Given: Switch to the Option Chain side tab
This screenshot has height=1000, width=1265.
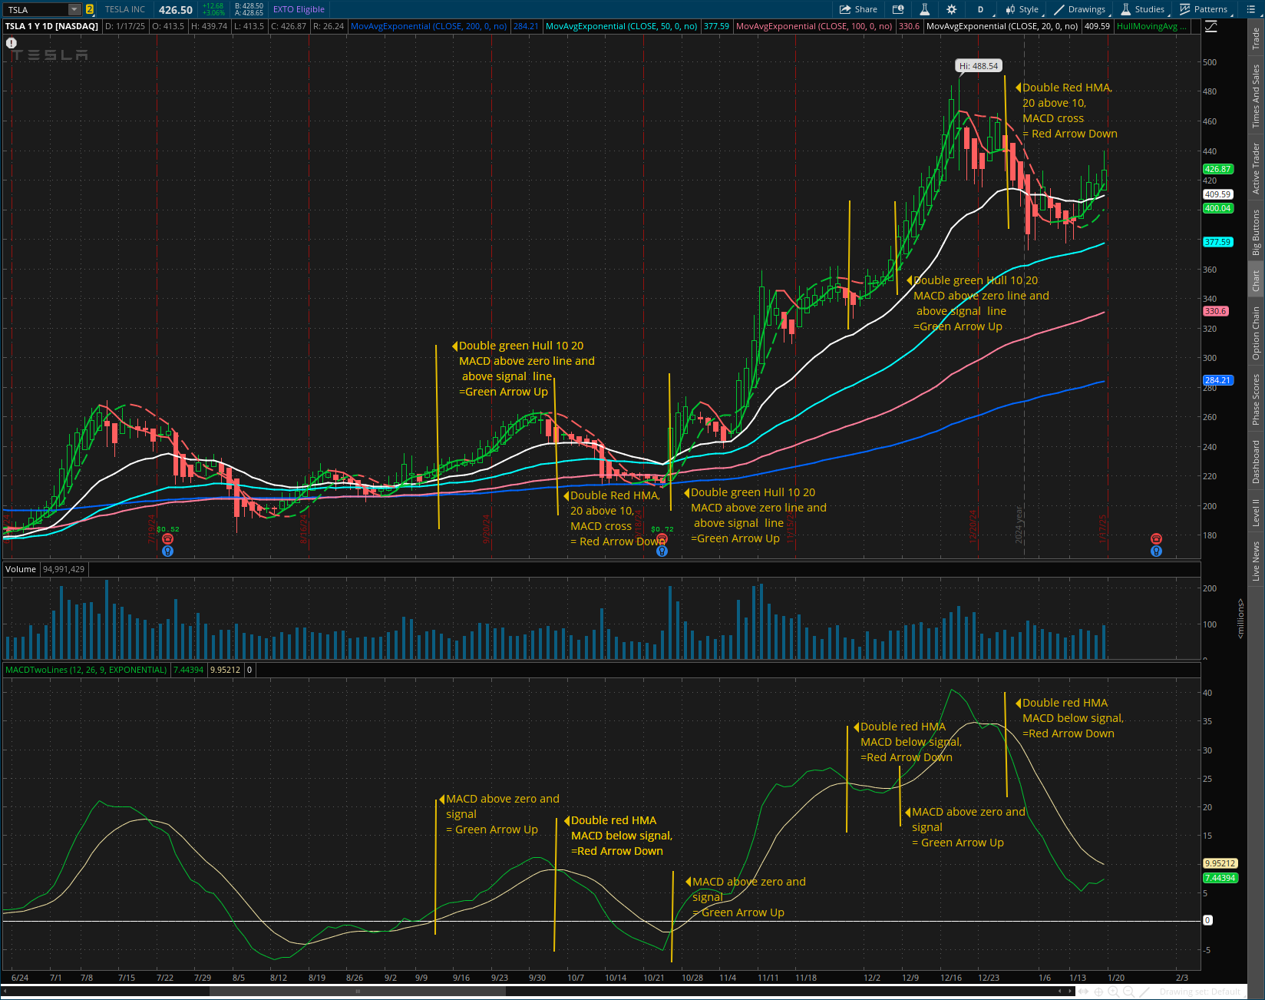Looking at the screenshot, I should [x=1257, y=333].
